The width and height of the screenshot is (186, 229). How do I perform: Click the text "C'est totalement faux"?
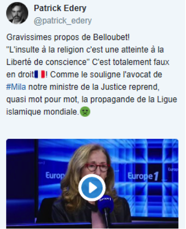point(130,62)
